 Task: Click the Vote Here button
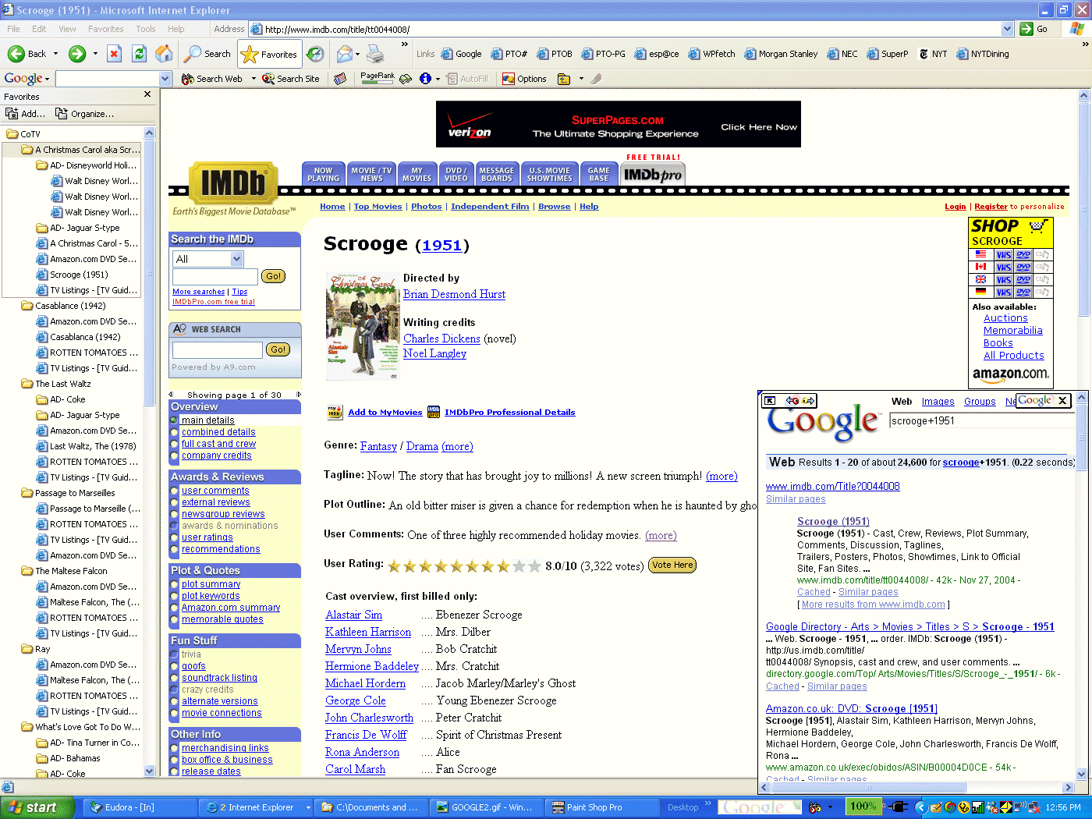click(672, 565)
